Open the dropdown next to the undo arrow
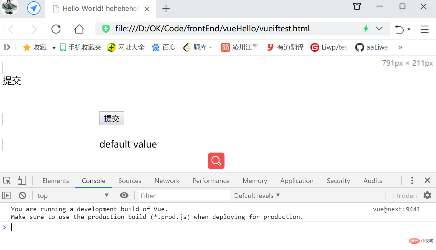Image resolution: width=436 pixels, height=250 pixels. point(409,29)
